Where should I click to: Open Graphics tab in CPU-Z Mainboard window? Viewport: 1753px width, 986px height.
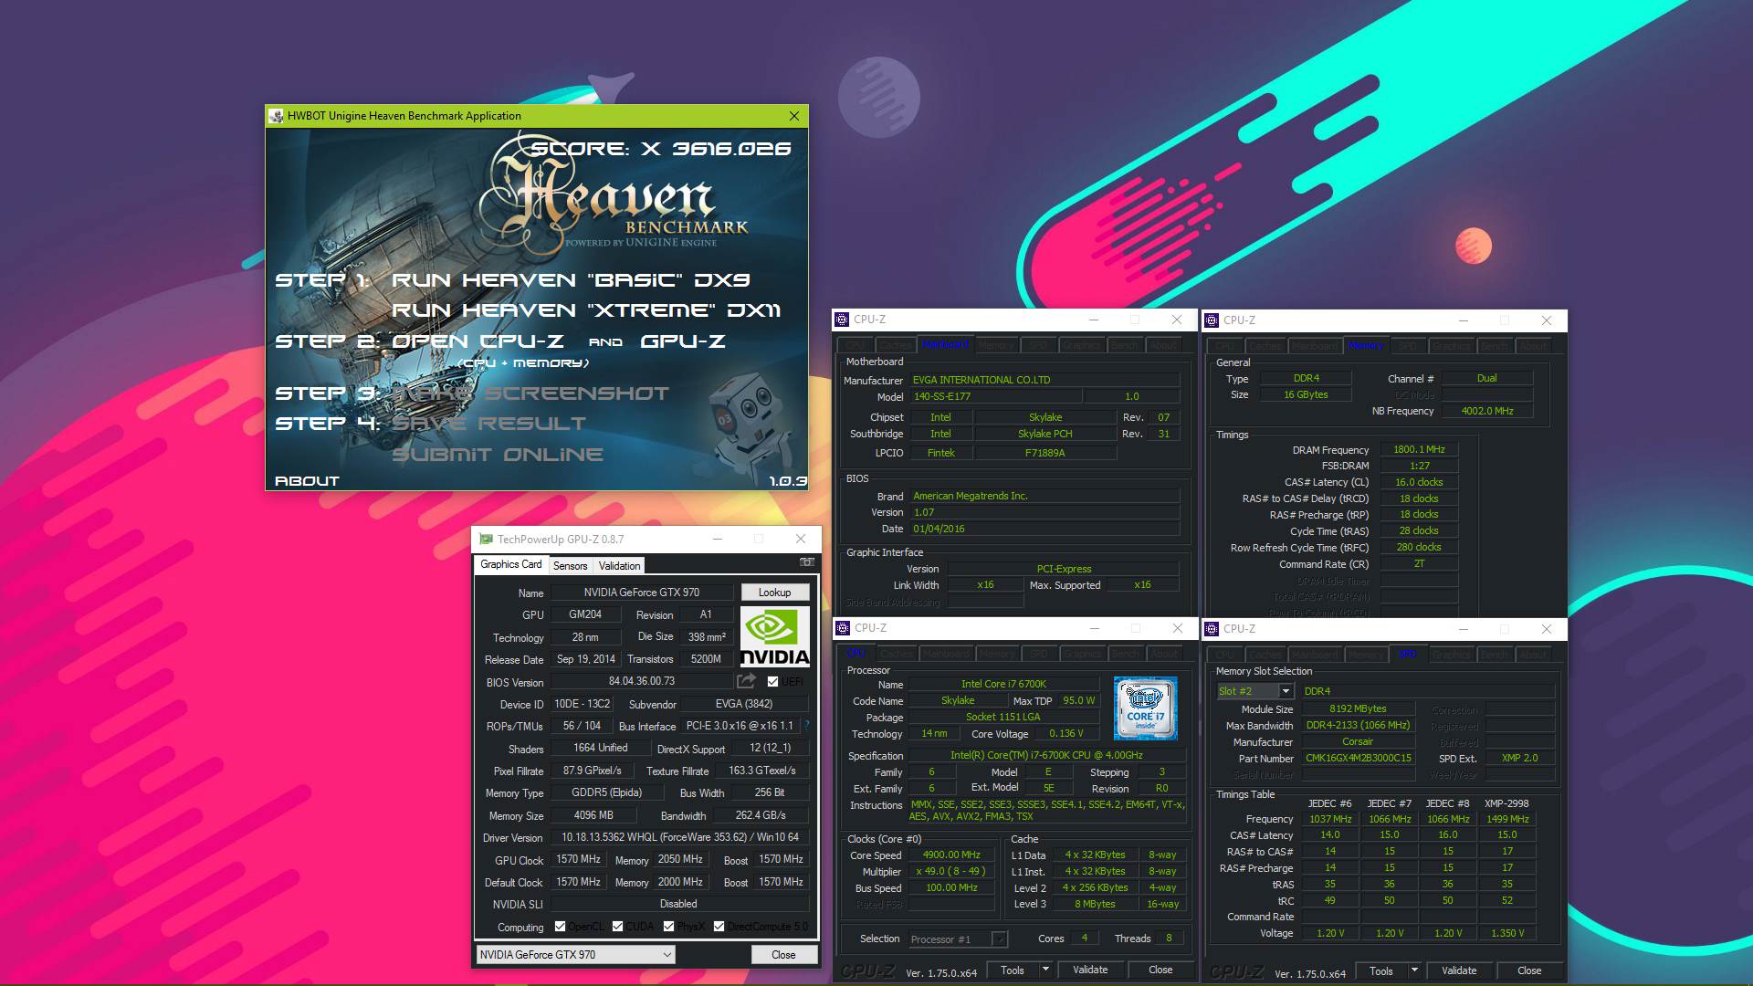[x=1082, y=345]
